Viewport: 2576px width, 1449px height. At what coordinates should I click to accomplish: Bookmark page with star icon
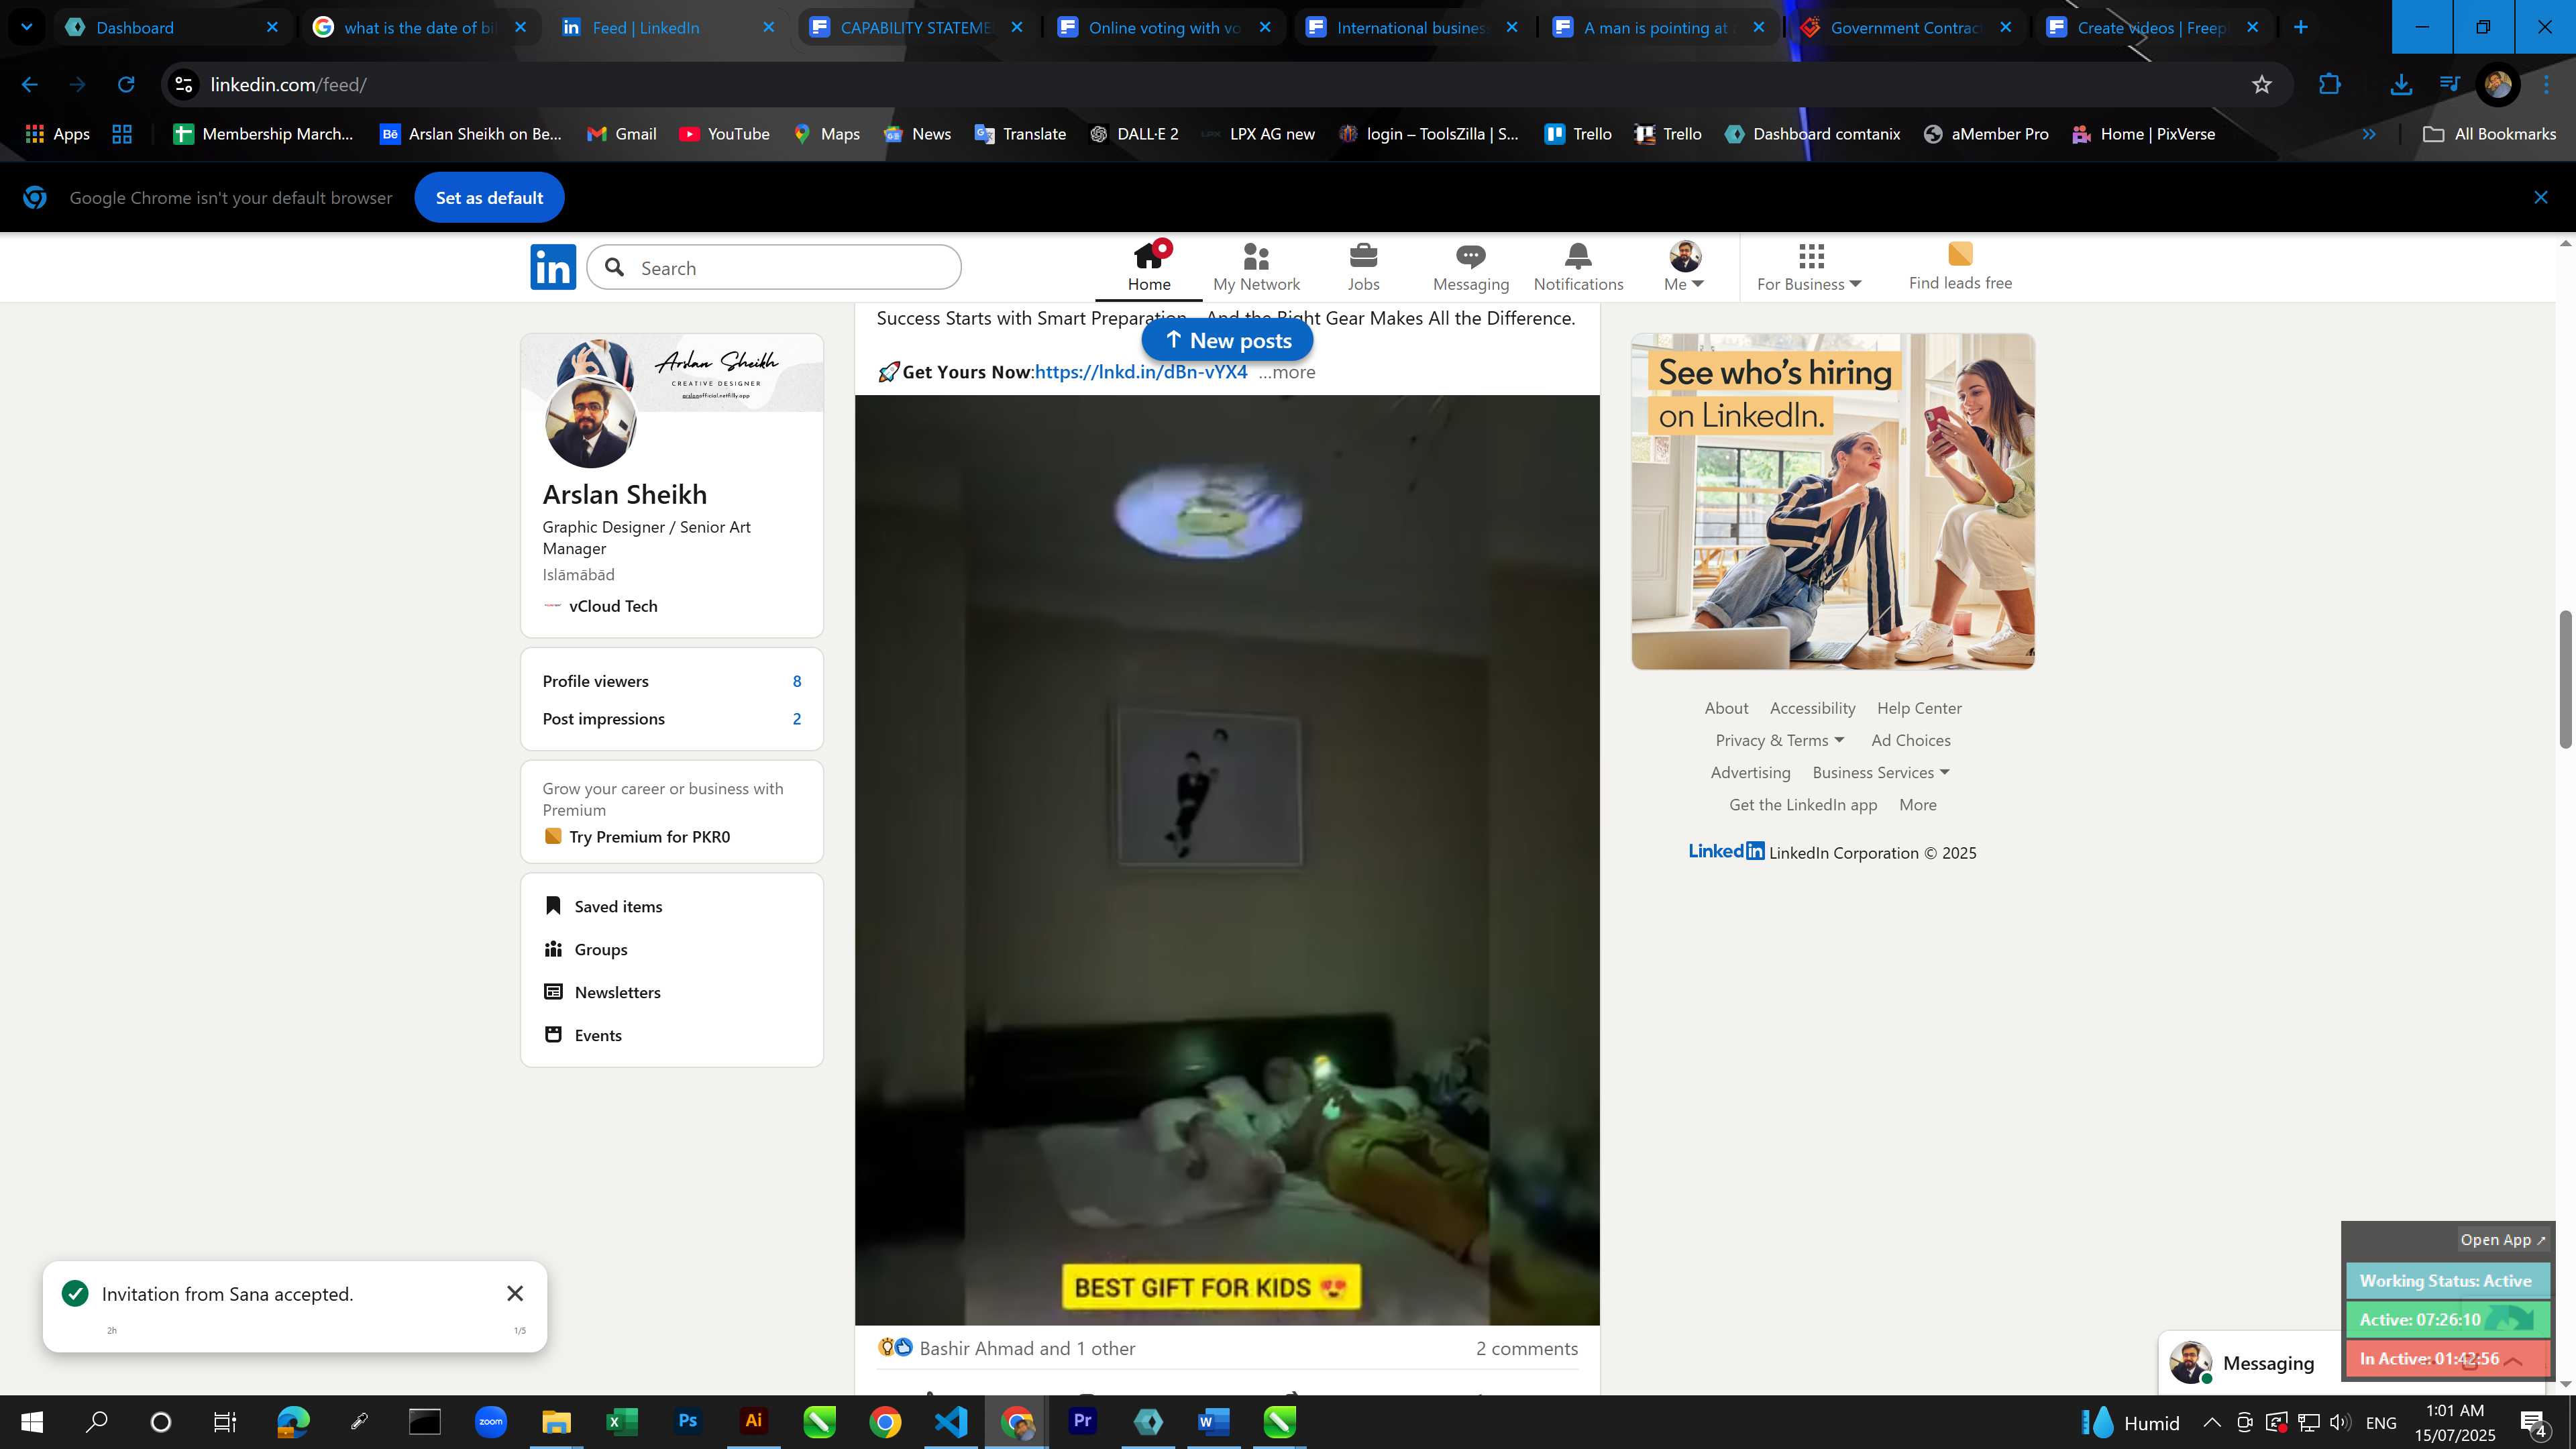[2262, 85]
